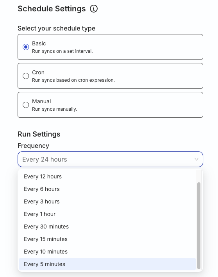Click the Run Settings heading
Screen dimensions: 218x277
click(39, 134)
